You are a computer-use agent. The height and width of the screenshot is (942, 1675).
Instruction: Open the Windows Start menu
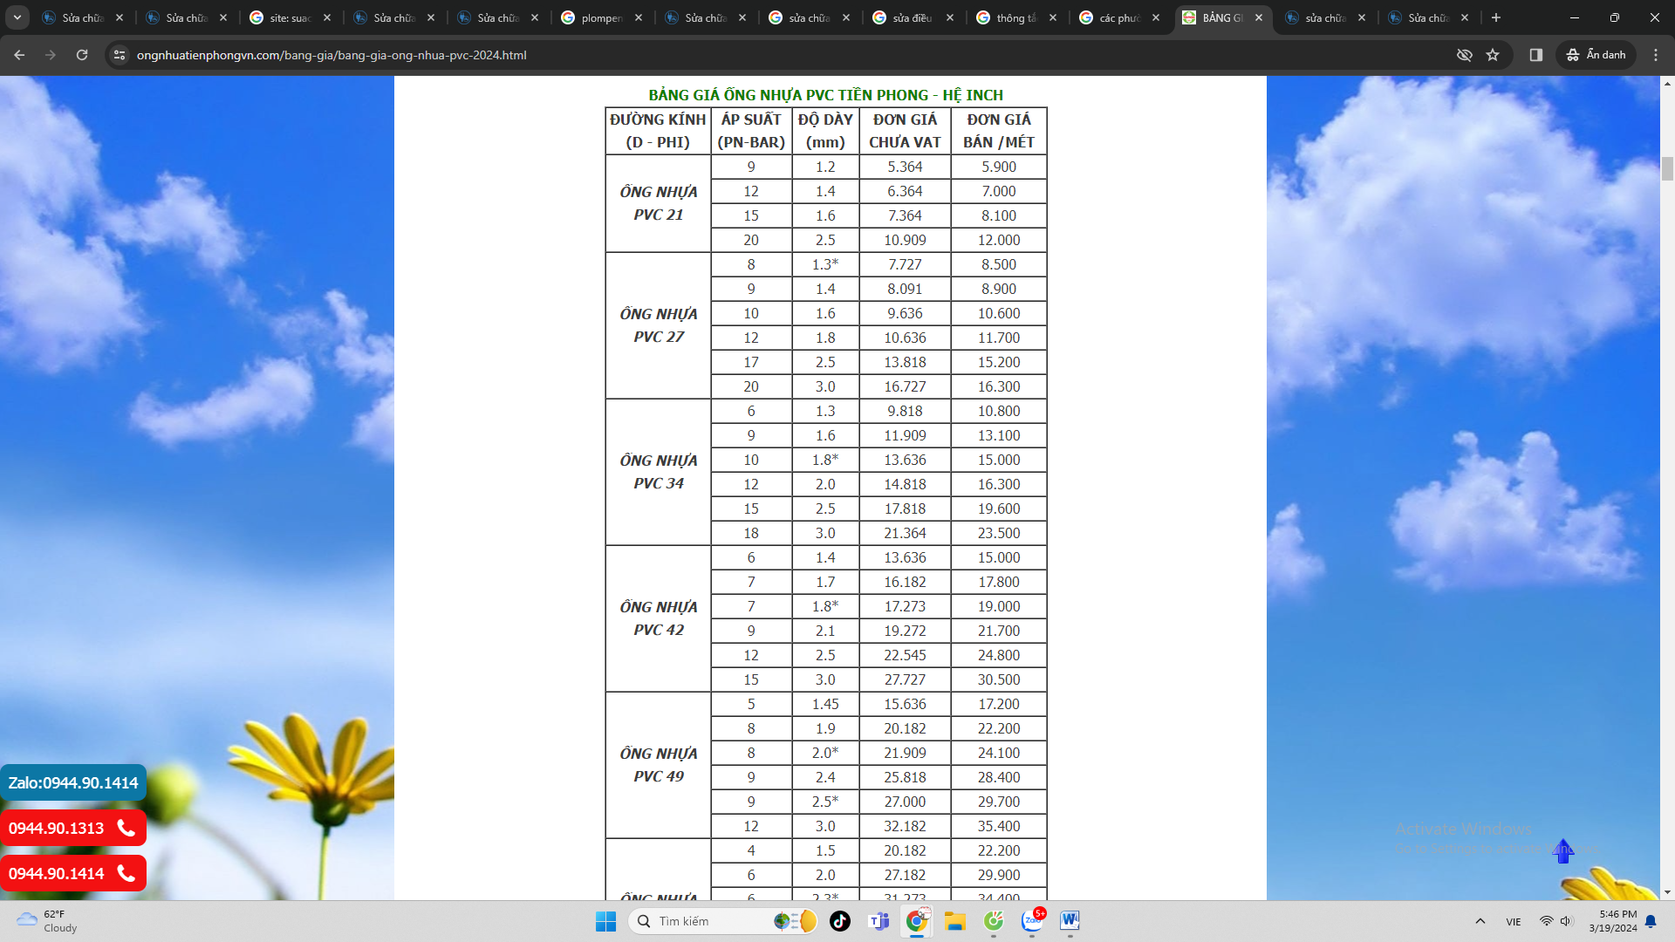(605, 921)
